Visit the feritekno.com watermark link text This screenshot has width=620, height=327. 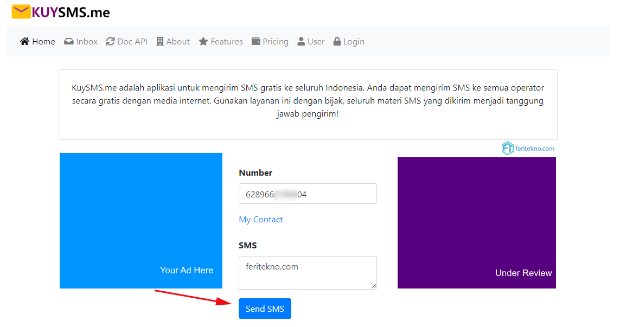click(535, 149)
